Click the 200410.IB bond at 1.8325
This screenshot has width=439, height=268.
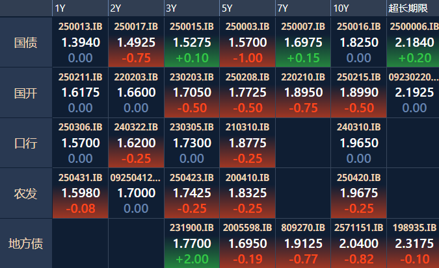[247, 193]
